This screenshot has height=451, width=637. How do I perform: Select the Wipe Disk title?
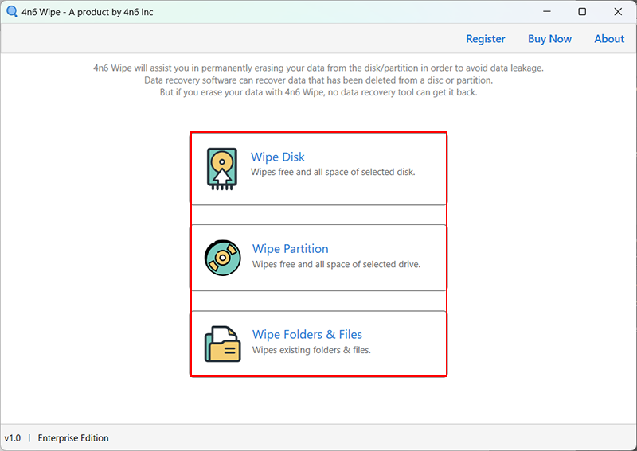click(277, 157)
